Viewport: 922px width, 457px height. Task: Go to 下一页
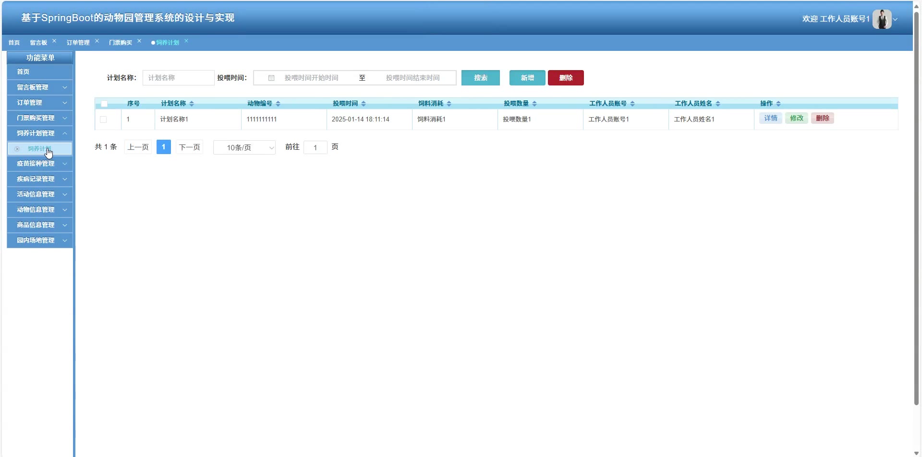pyautogui.click(x=189, y=147)
